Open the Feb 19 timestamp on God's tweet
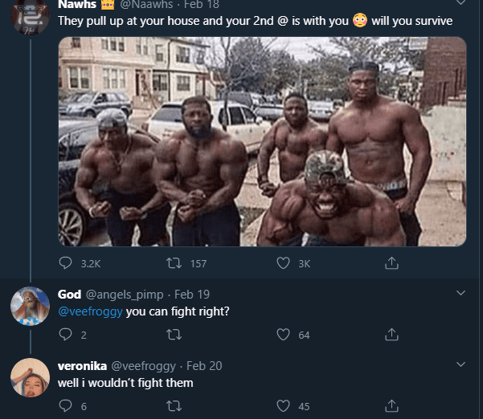The height and width of the screenshot is (419, 483). point(192,295)
